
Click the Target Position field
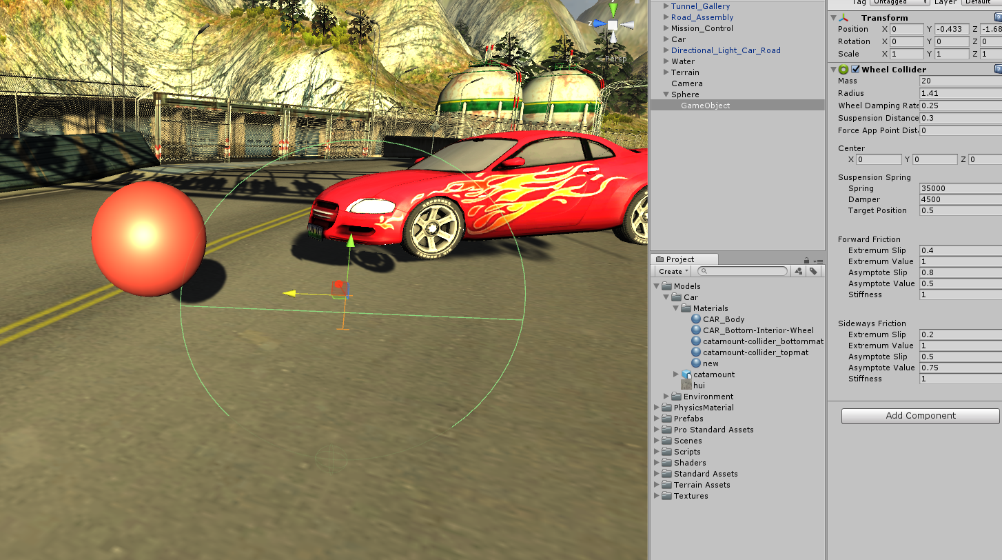[960, 210]
